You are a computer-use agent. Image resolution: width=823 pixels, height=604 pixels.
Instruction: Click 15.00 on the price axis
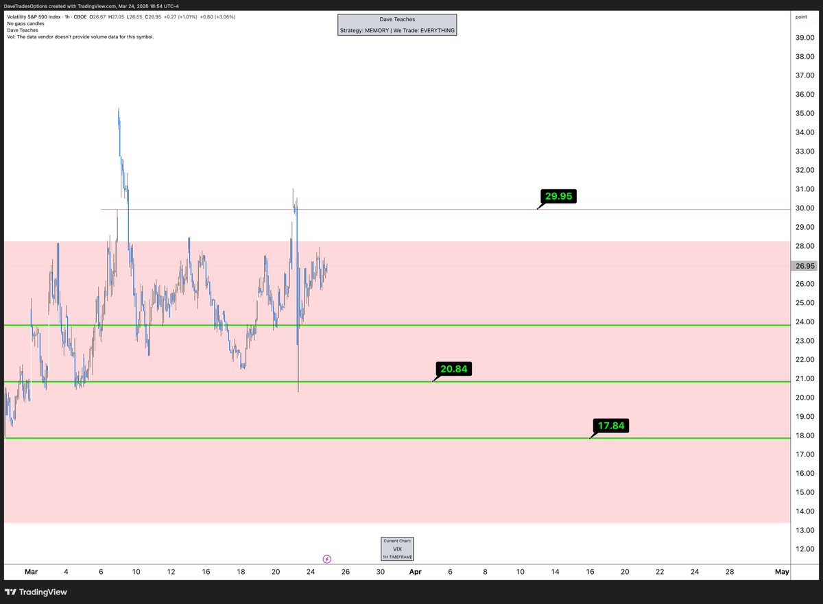(804, 492)
